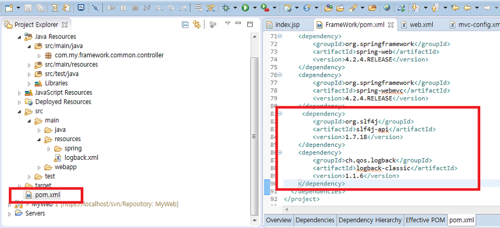Select the src/test/java folder

coord(61,74)
